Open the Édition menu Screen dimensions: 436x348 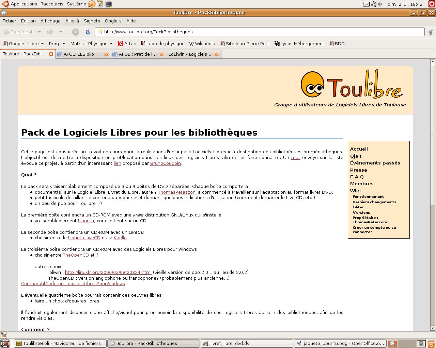click(x=28, y=21)
